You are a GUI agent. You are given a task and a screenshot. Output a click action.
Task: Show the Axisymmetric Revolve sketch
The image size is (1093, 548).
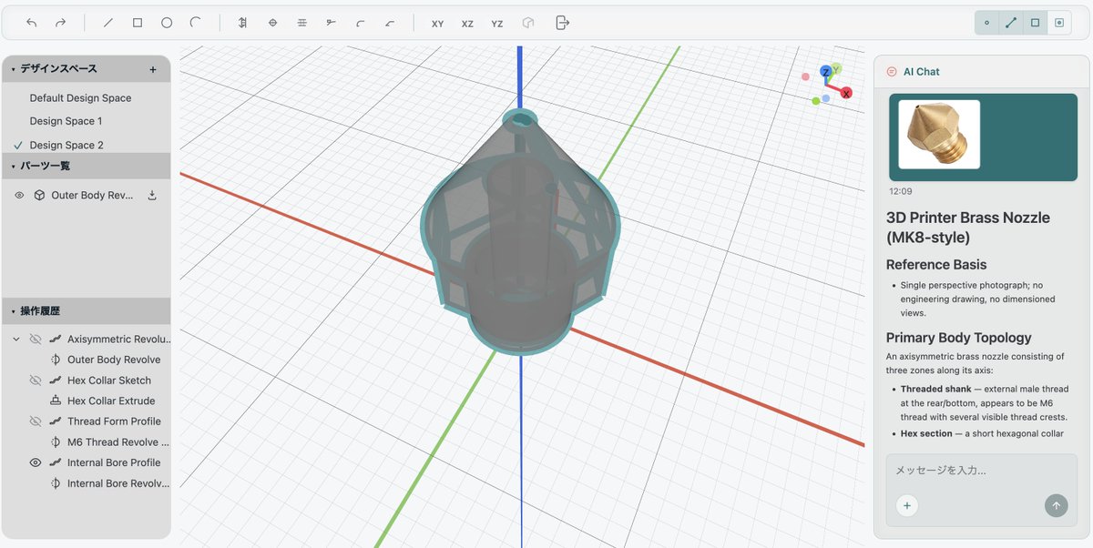(x=36, y=339)
